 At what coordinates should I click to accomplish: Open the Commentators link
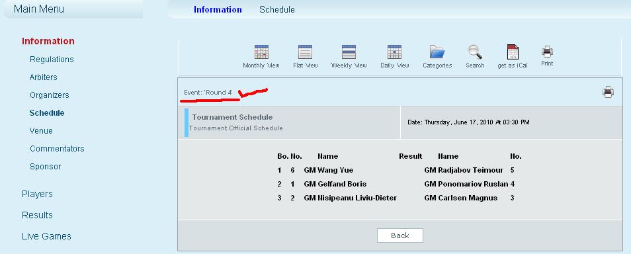coord(57,149)
